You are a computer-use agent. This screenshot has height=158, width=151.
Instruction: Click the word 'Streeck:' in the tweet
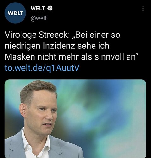[x=54, y=35]
